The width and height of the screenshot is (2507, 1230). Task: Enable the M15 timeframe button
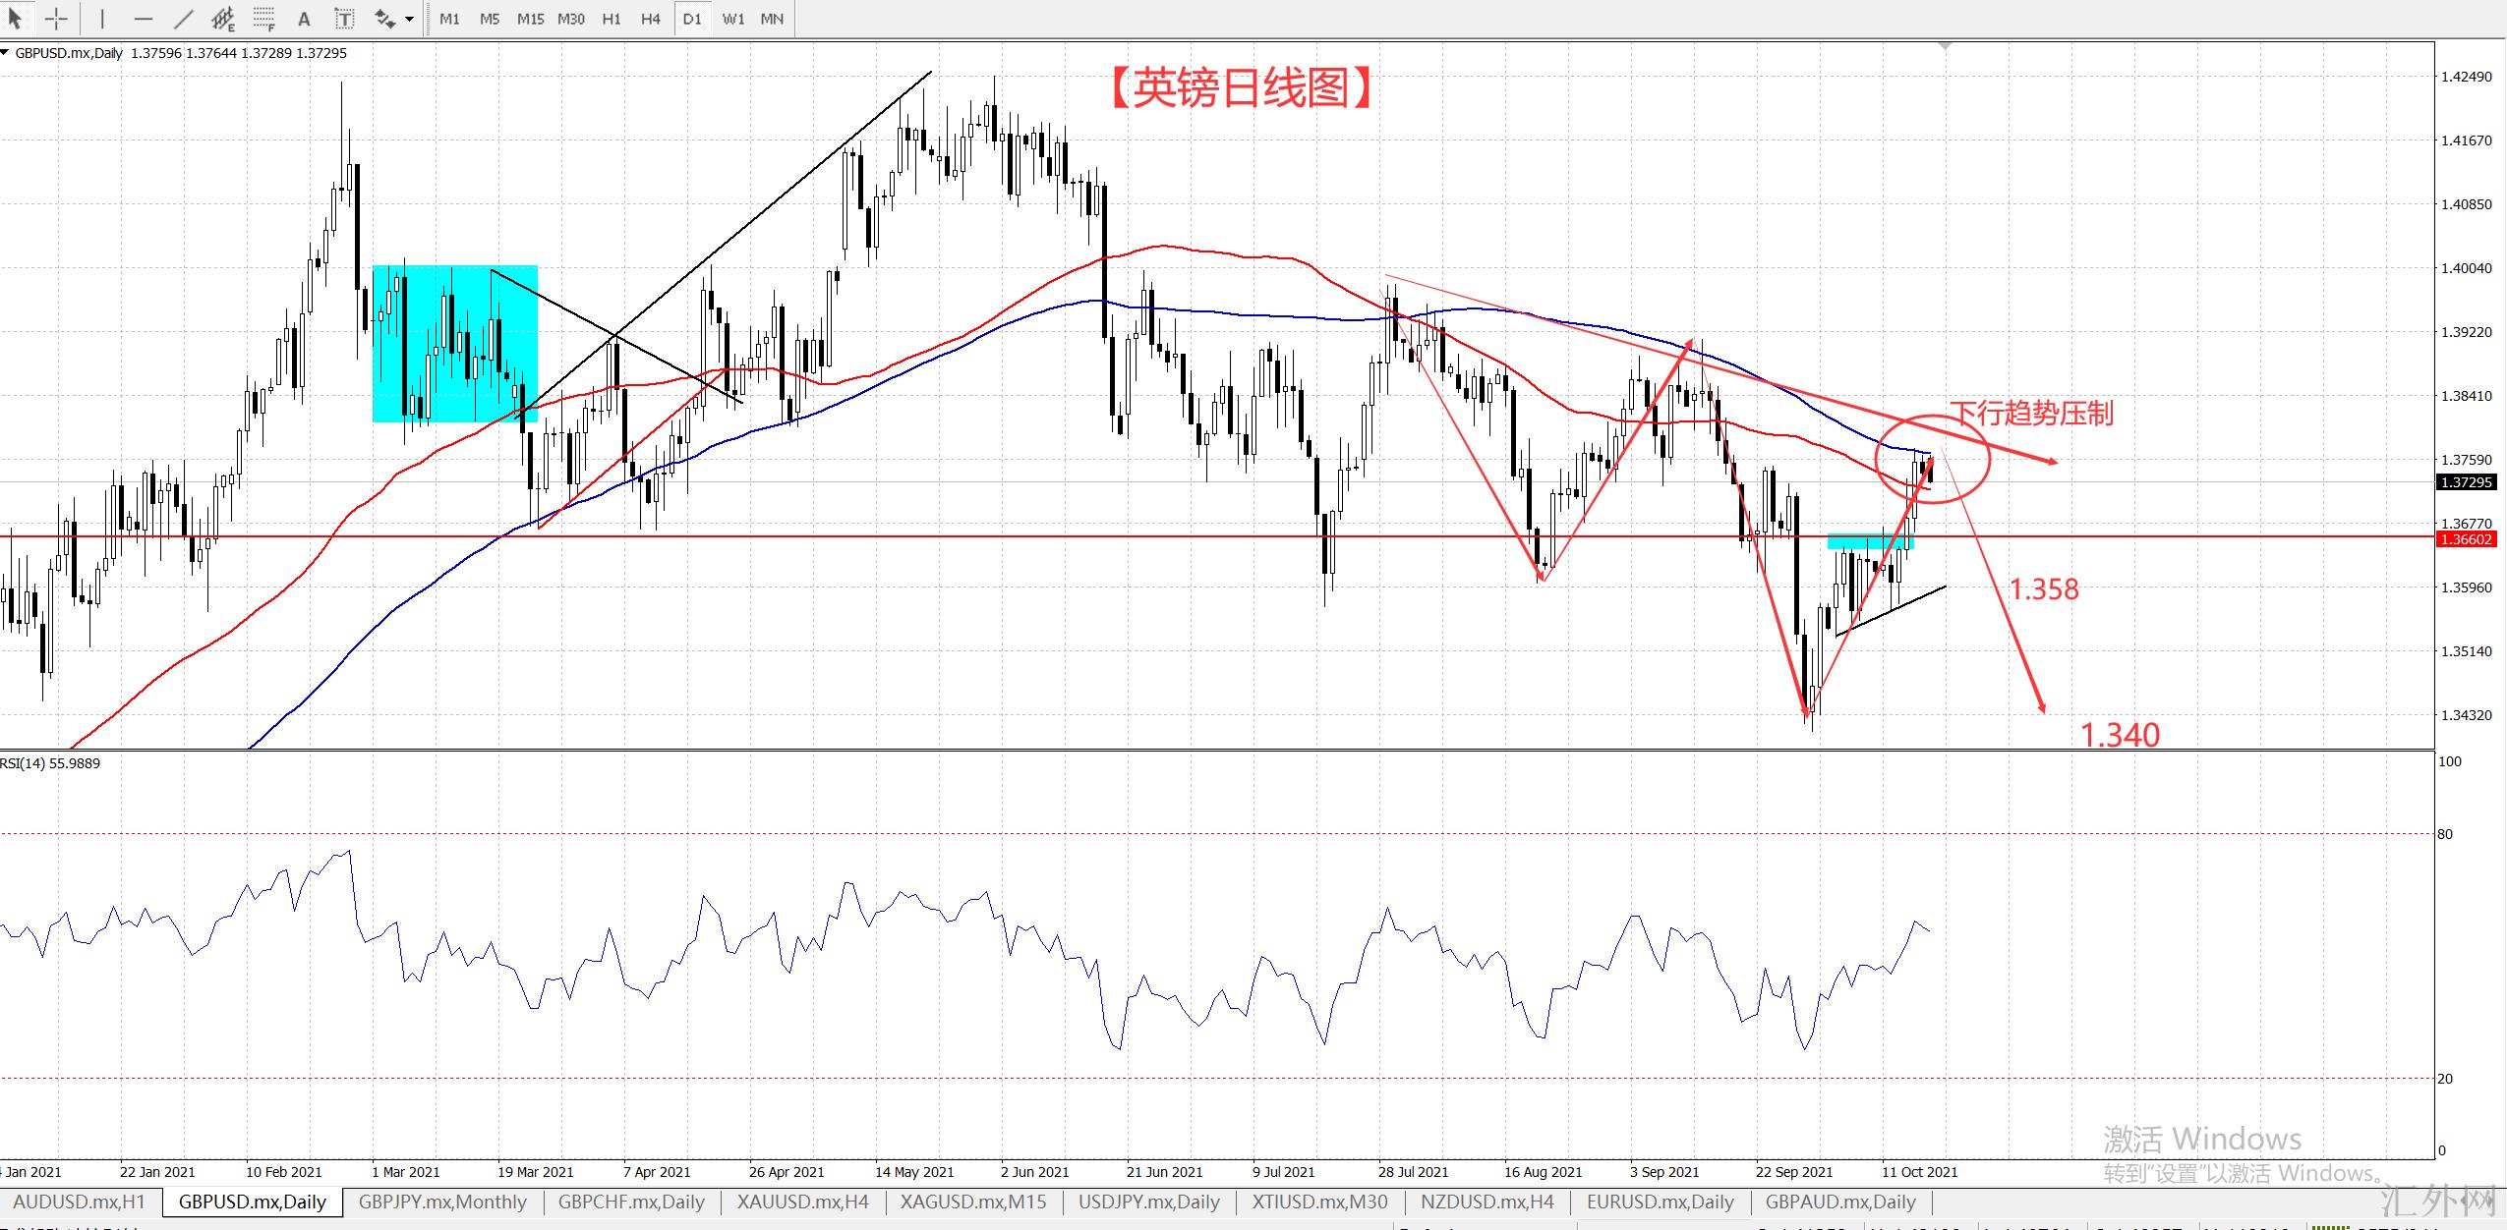(530, 19)
